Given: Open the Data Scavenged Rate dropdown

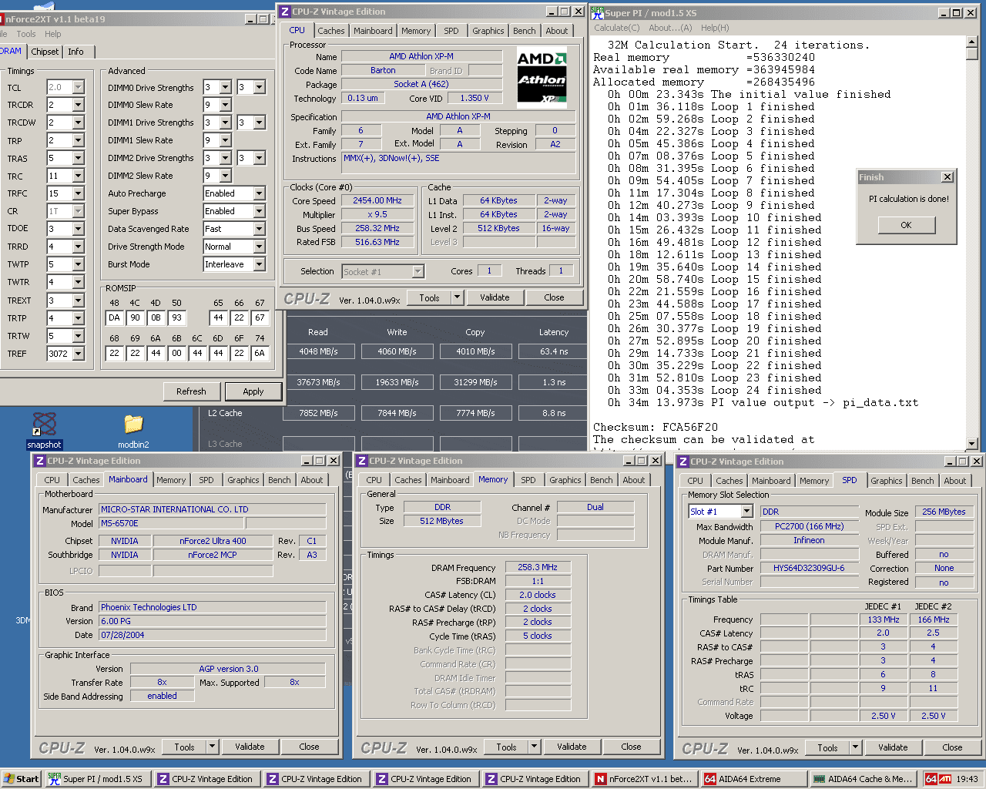Looking at the screenshot, I should 259,229.
